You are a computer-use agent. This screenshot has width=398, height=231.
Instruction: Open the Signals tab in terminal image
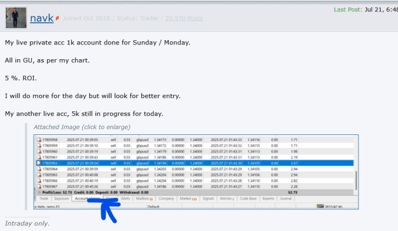click(208, 199)
